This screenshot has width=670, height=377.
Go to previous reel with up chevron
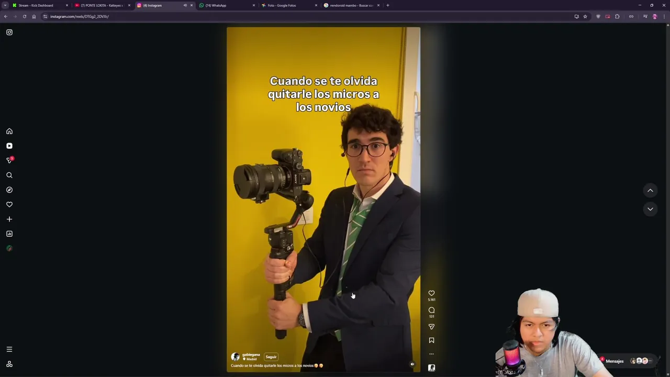point(650,191)
